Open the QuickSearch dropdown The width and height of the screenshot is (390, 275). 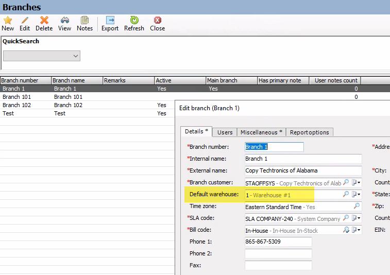42,56
